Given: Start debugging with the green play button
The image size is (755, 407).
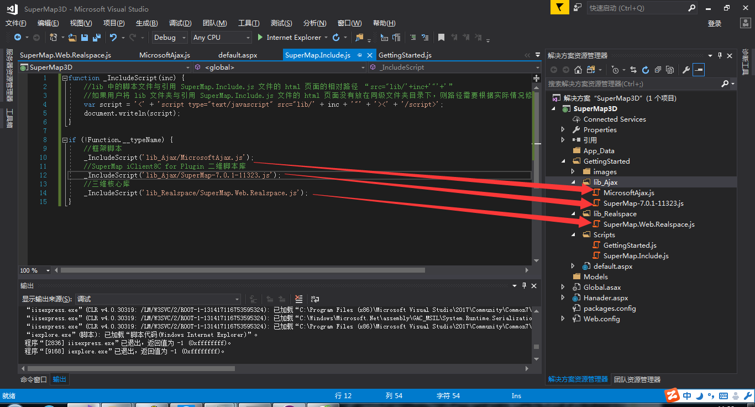Looking at the screenshot, I should (261, 38).
